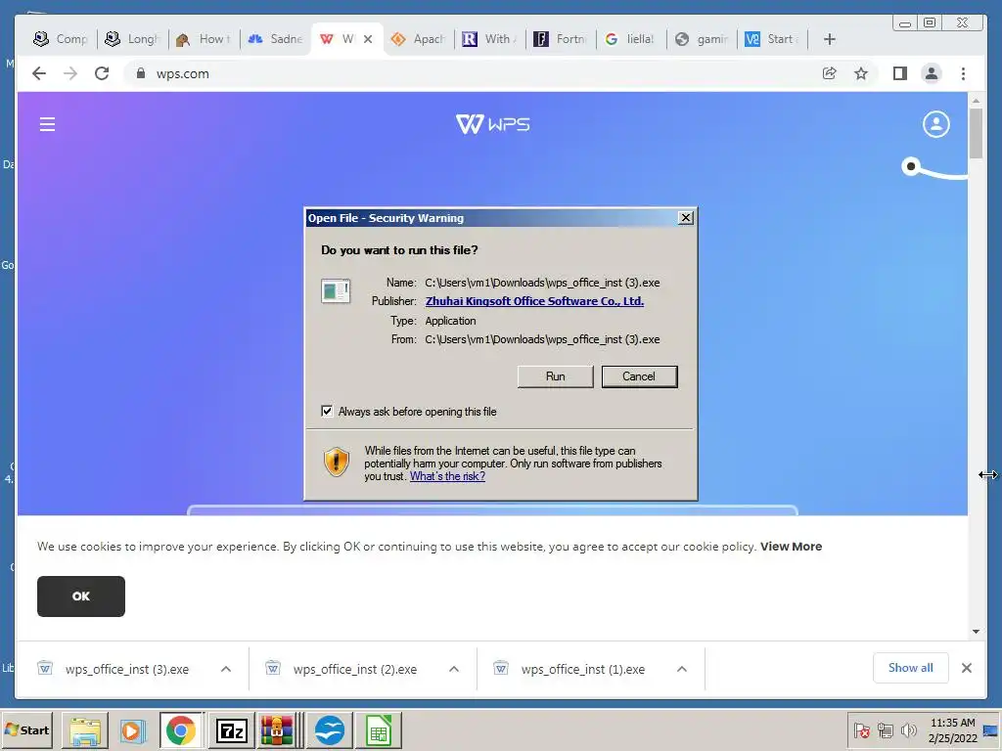Switch to the Longh tab
This screenshot has width=1002, height=751.
pos(132,39)
